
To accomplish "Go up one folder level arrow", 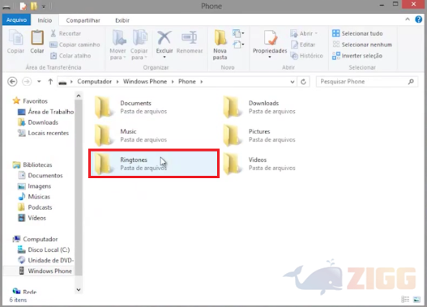I will pyautogui.click(x=50, y=81).
